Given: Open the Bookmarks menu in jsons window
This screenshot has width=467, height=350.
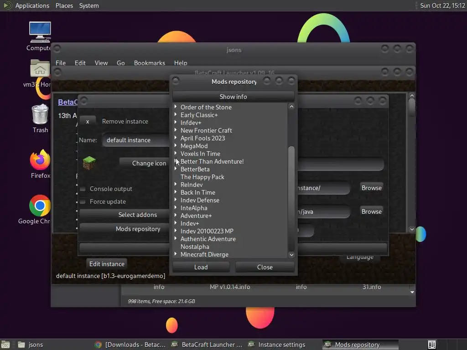Looking at the screenshot, I should pos(150,63).
